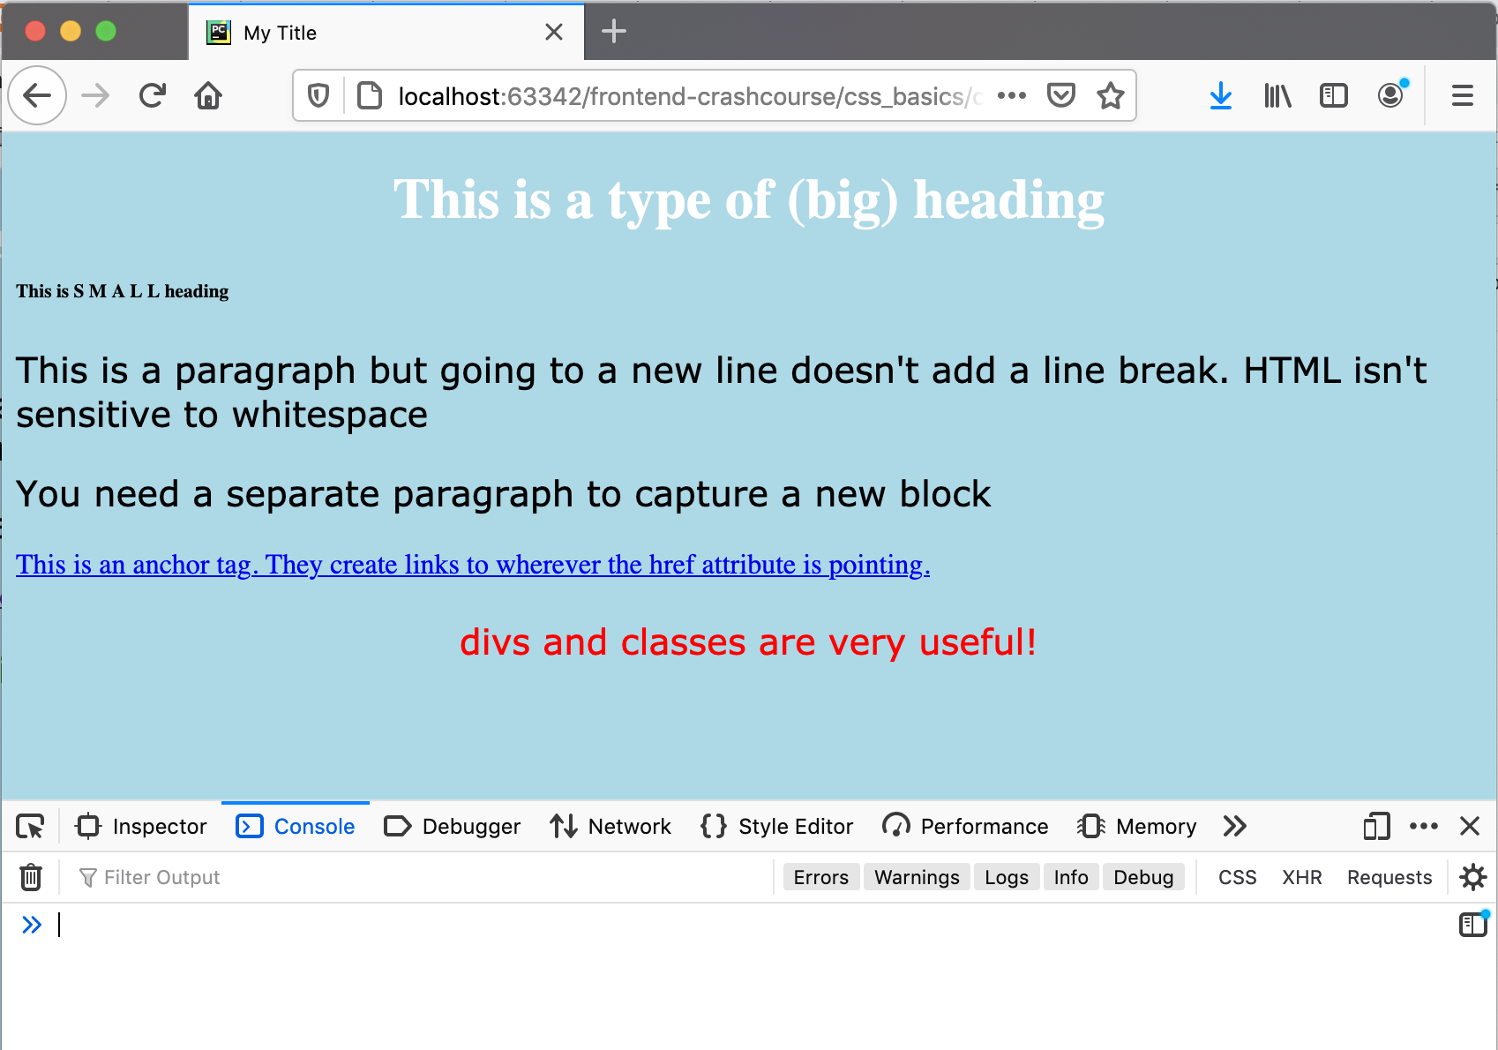Switch to the Memory tab
The image size is (1498, 1050).
point(1137,827)
